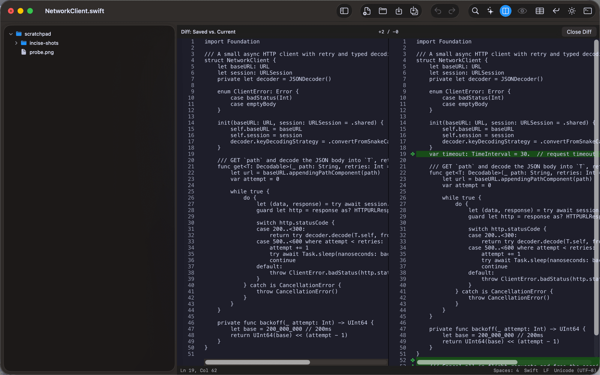This screenshot has width=600, height=375.
Task: Click the NetworkClient.swift window title
Action: pyautogui.click(x=75, y=11)
